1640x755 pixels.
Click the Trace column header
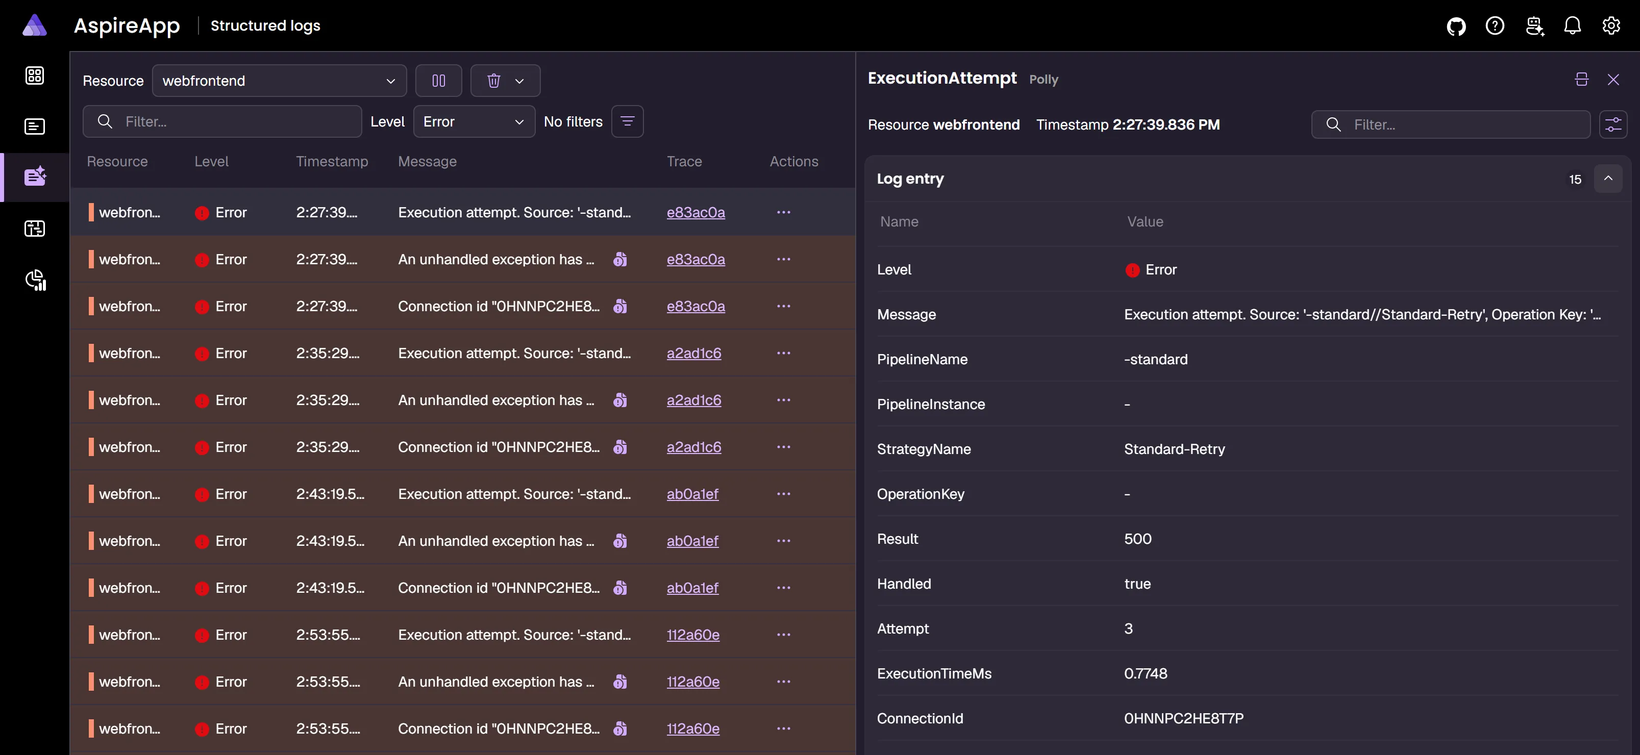pos(684,162)
